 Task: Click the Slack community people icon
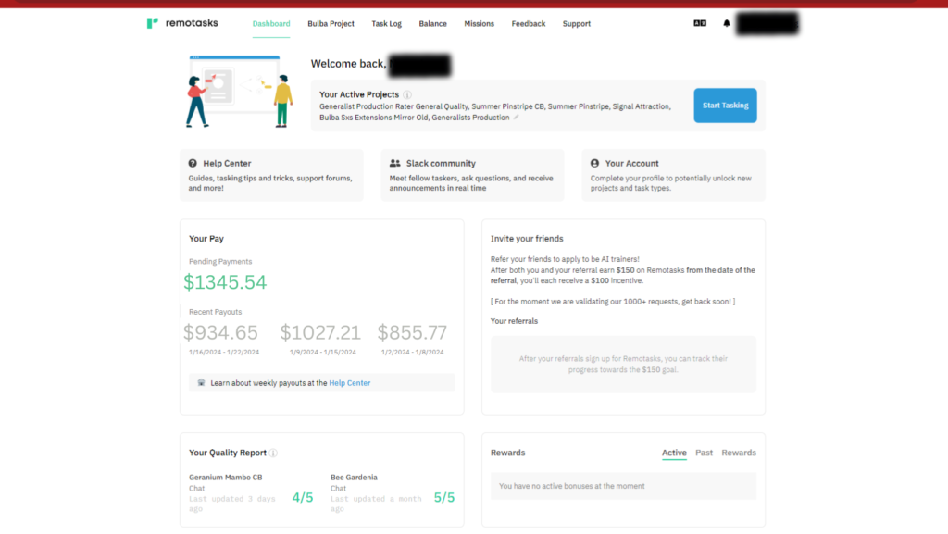395,163
